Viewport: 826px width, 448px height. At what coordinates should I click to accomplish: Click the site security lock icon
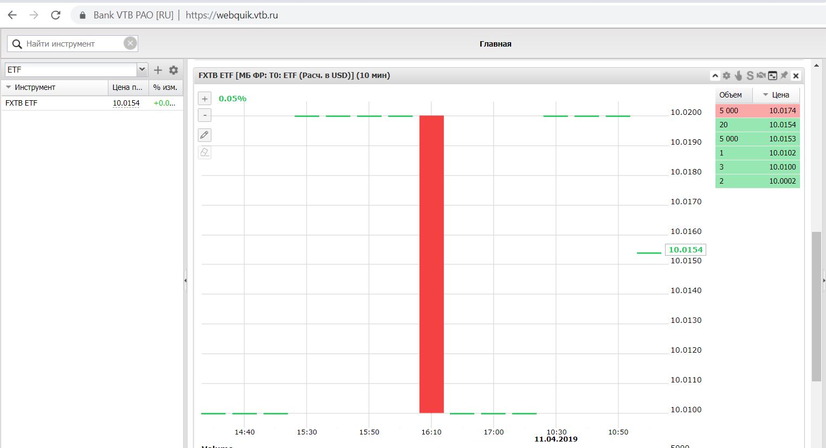click(x=82, y=15)
